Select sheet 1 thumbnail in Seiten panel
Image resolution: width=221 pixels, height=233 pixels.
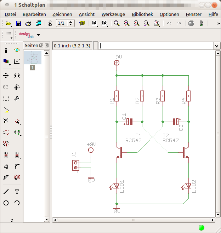33,58
